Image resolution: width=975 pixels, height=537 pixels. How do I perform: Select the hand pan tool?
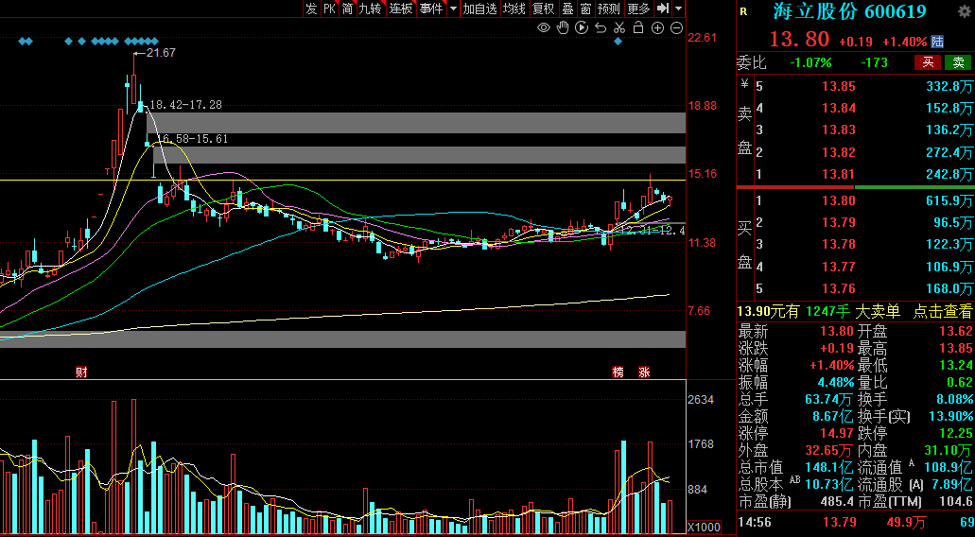(563, 27)
